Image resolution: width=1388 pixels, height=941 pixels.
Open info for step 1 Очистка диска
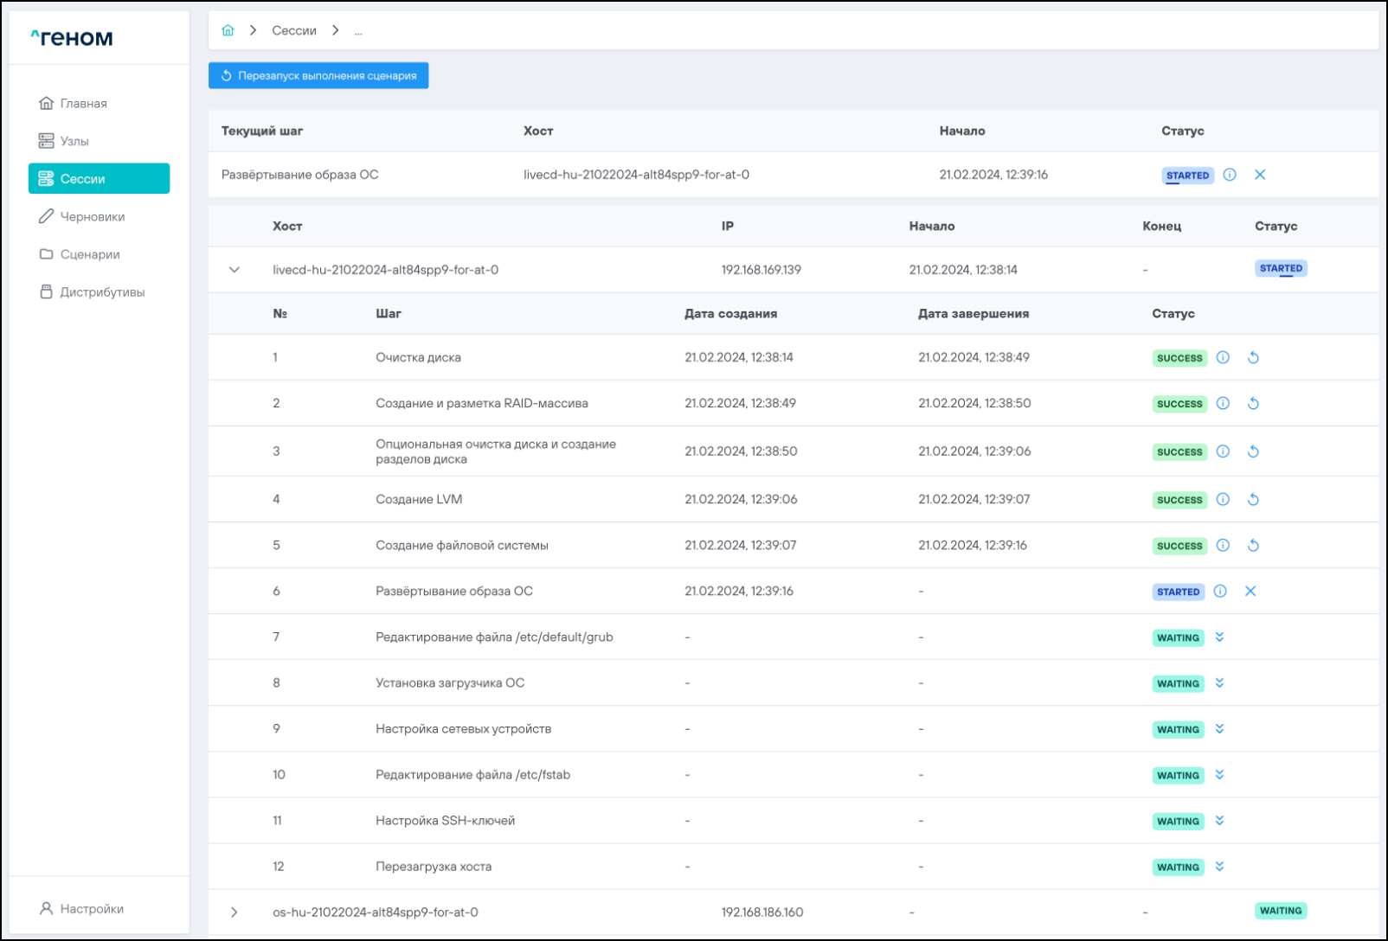click(1223, 357)
